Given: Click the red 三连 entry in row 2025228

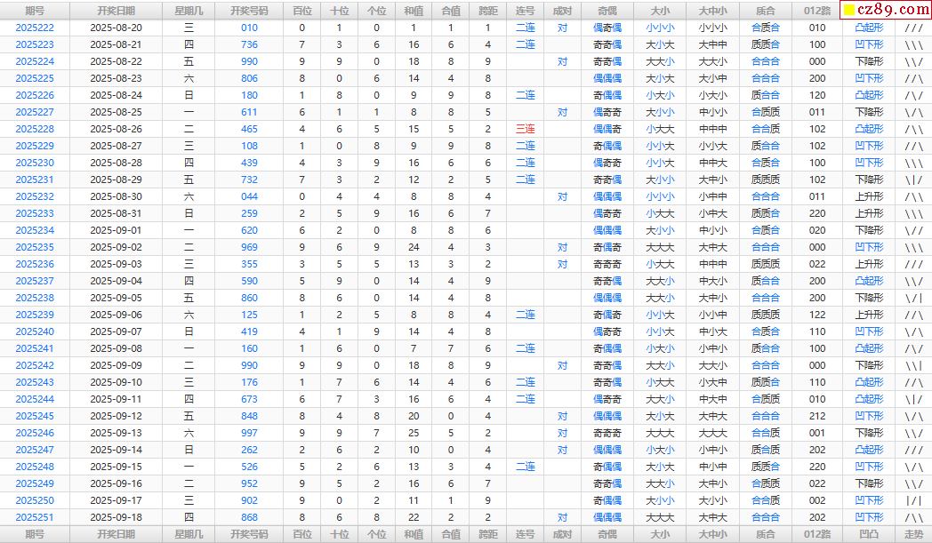Looking at the screenshot, I should (x=526, y=129).
